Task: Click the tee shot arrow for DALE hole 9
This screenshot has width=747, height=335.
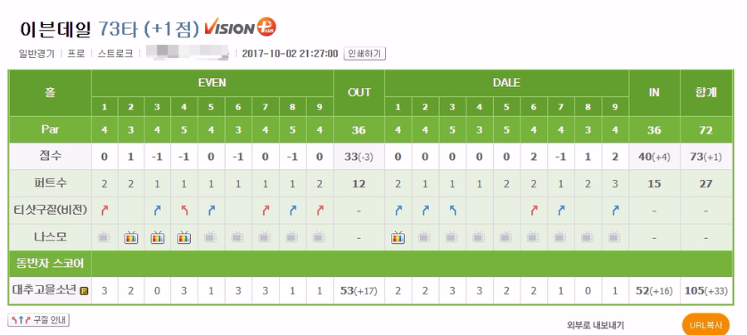Action: 614,210
